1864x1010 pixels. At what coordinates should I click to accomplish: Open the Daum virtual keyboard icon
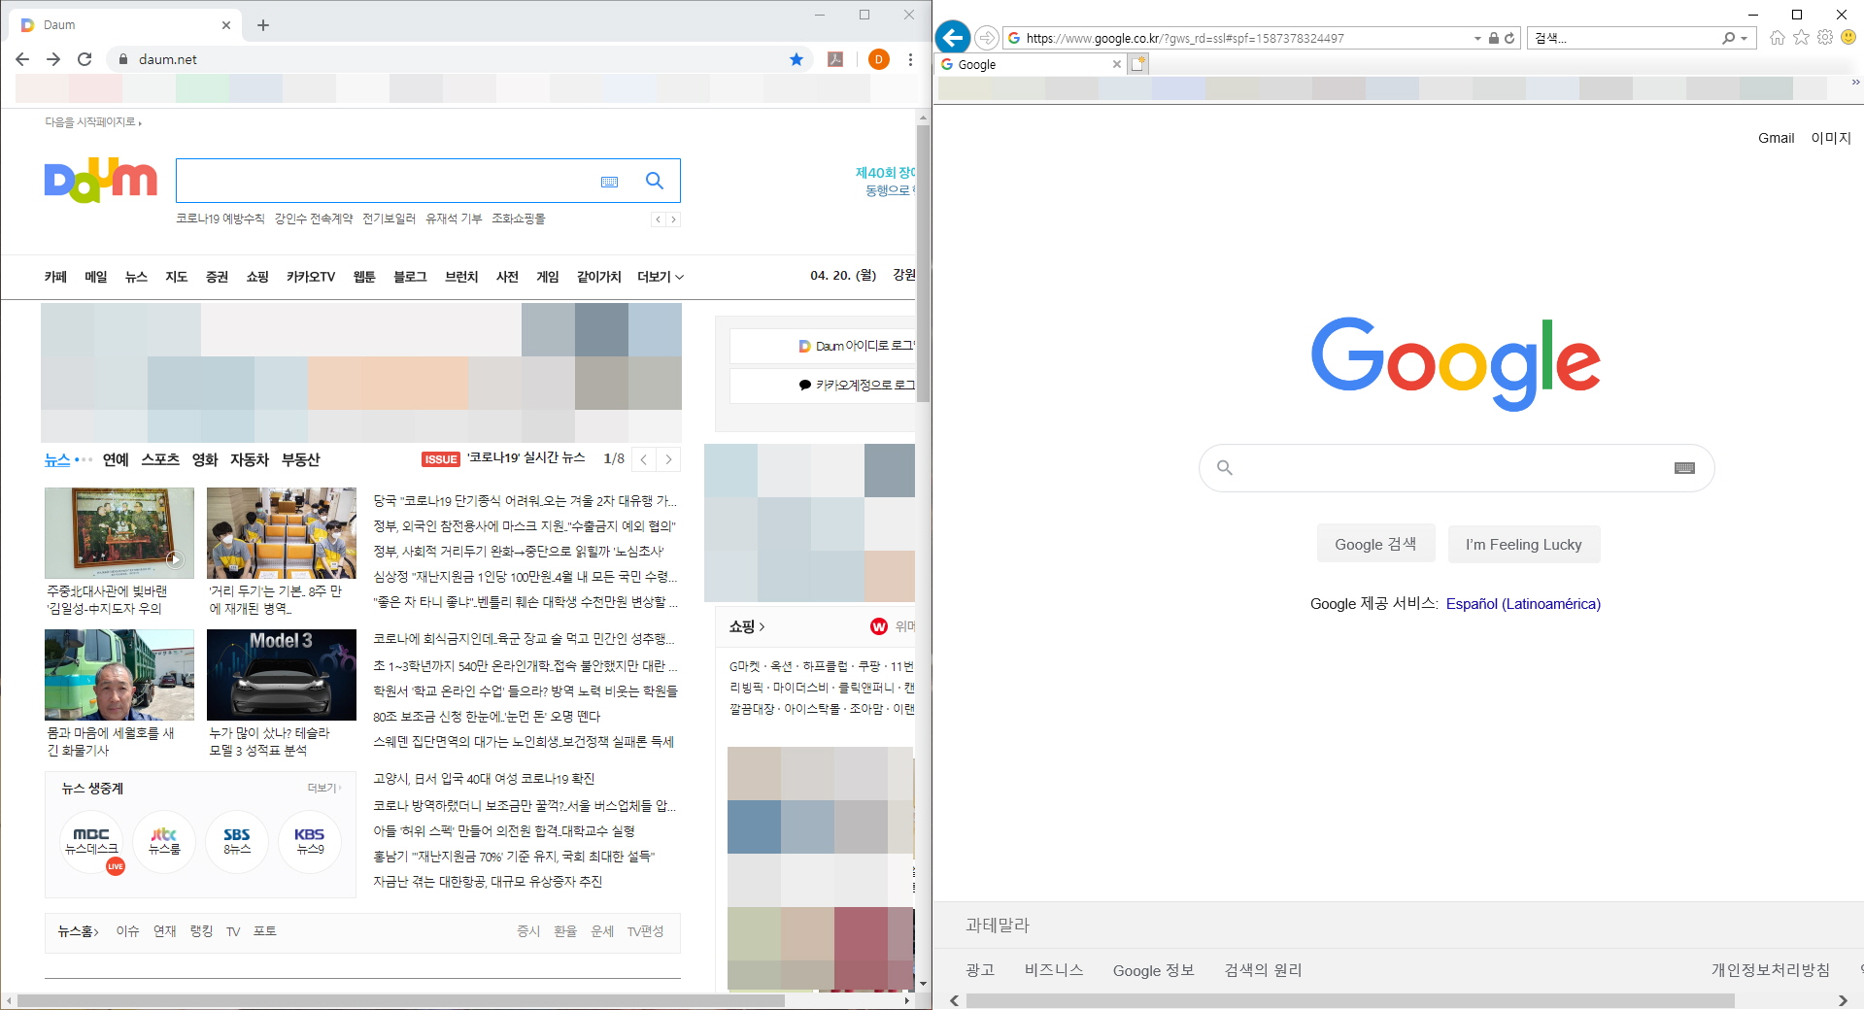pos(610,182)
